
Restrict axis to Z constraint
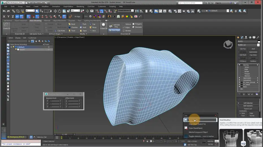(x=13, y=16)
